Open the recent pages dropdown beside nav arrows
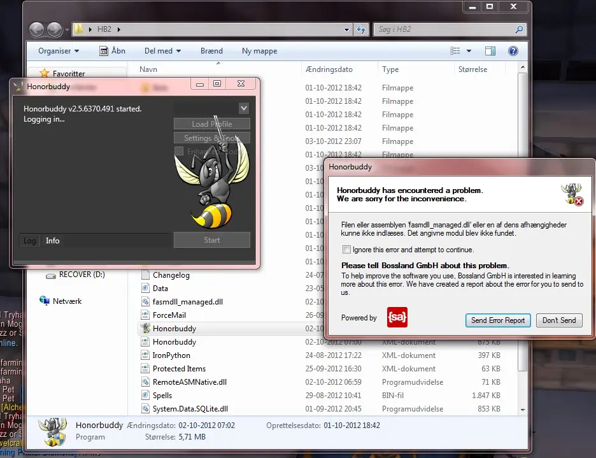596x458 pixels. point(67,29)
